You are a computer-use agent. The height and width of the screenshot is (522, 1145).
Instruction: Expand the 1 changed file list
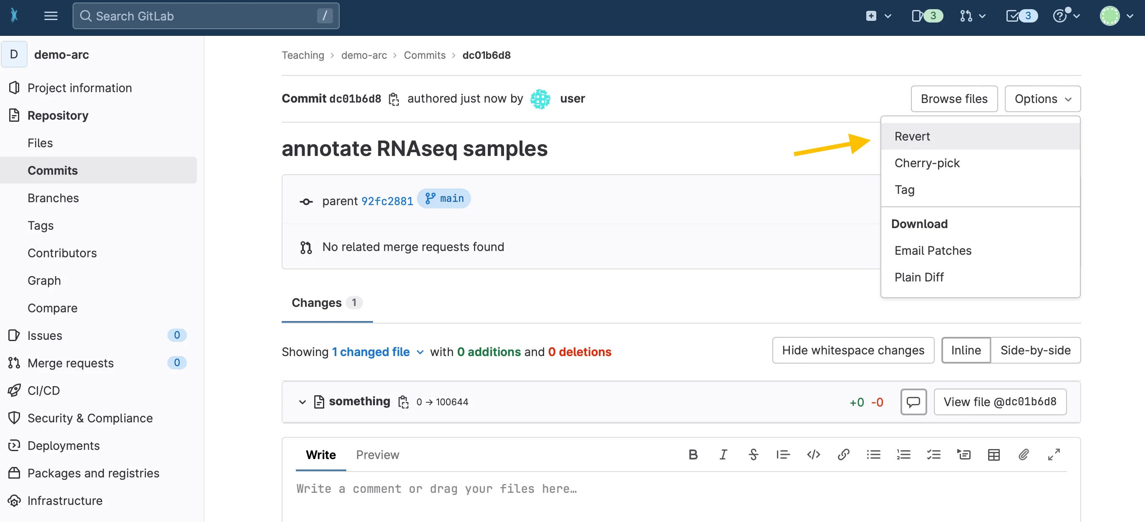coord(377,352)
